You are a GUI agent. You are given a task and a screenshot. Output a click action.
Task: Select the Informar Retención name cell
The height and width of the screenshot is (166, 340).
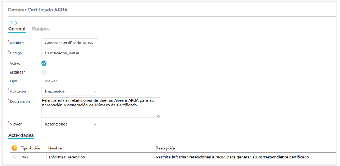(x=67, y=157)
